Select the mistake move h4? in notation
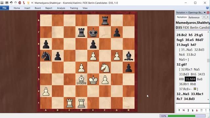The width and height of the screenshot is (210, 118). click(x=193, y=45)
